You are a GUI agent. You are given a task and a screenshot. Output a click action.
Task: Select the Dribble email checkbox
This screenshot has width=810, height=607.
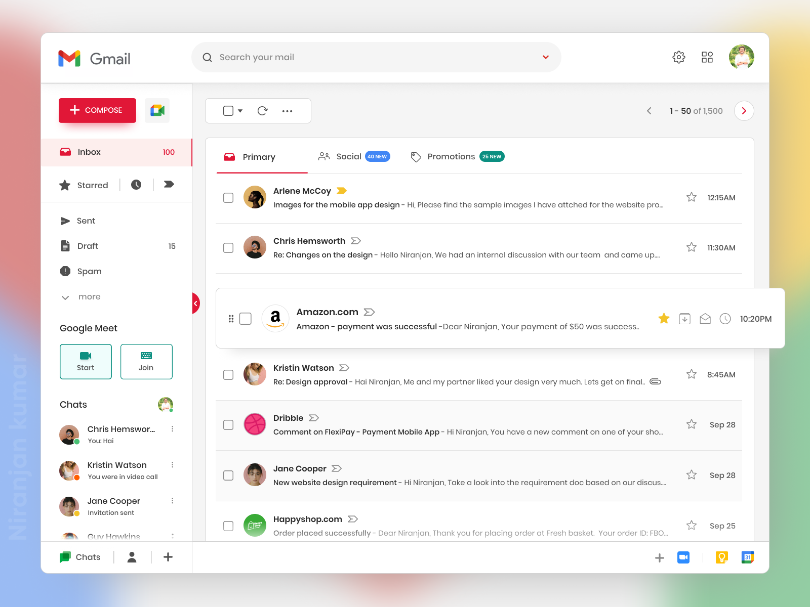228,425
